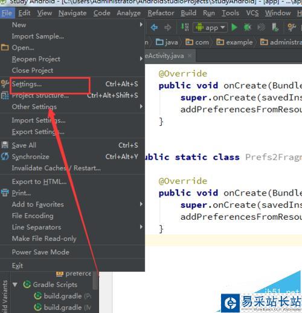Click the Save All floppy disk icon
302x313 pixels.
tap(5, 145)
